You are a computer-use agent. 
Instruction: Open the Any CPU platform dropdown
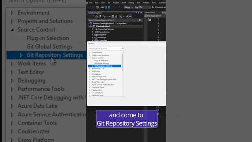pyautogui.click(x=143, y=7)
